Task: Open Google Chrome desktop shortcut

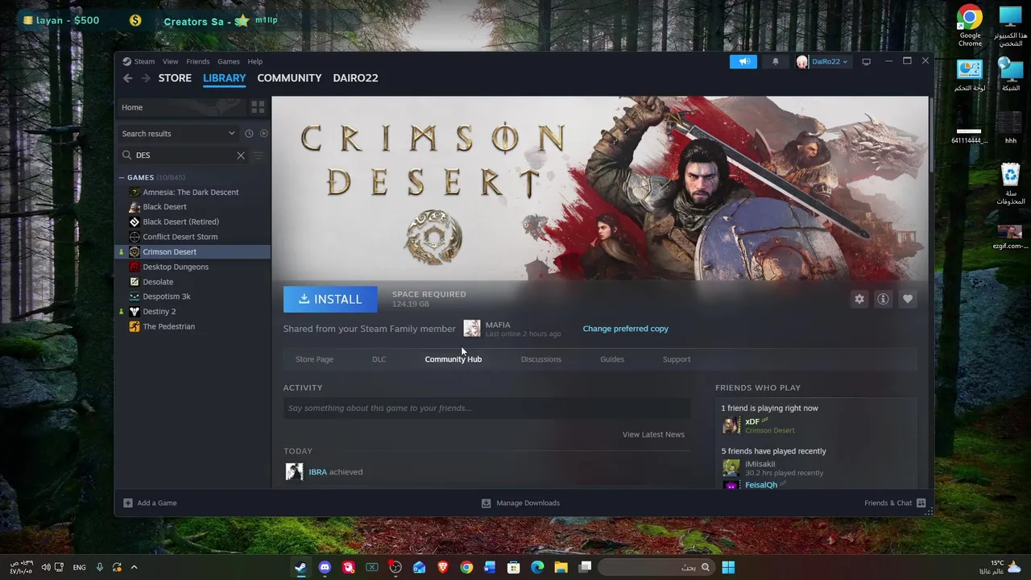Action: [970, 26]
